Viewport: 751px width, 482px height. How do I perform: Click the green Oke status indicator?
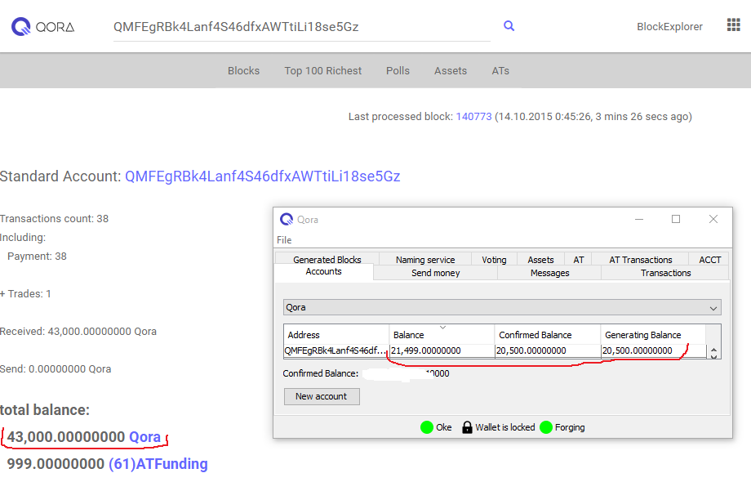tap(427, 427)
